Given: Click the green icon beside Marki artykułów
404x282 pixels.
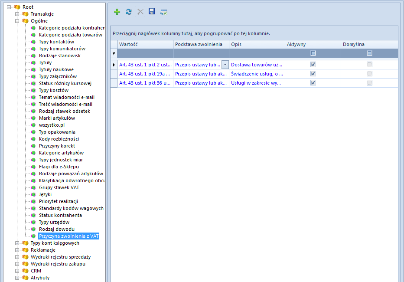Looking at the screenshot, I should click(x=33, y=118).
